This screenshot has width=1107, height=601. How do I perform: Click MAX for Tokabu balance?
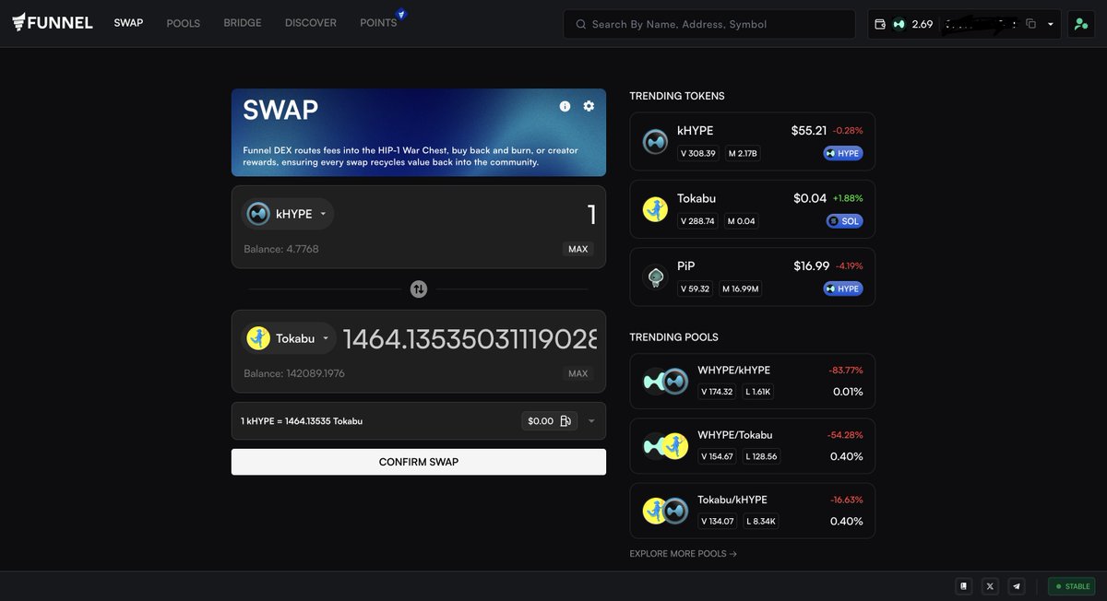pyautogui.click(x=578, y=373)
